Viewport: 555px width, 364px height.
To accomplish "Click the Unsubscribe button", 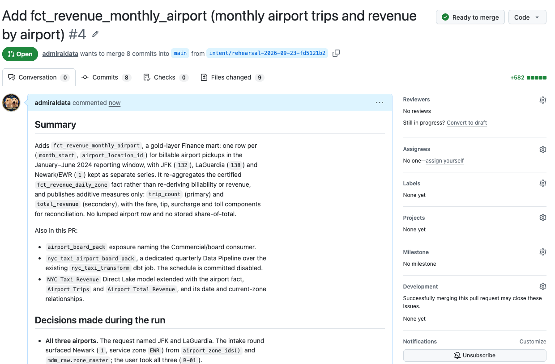I will pos(474,356).
